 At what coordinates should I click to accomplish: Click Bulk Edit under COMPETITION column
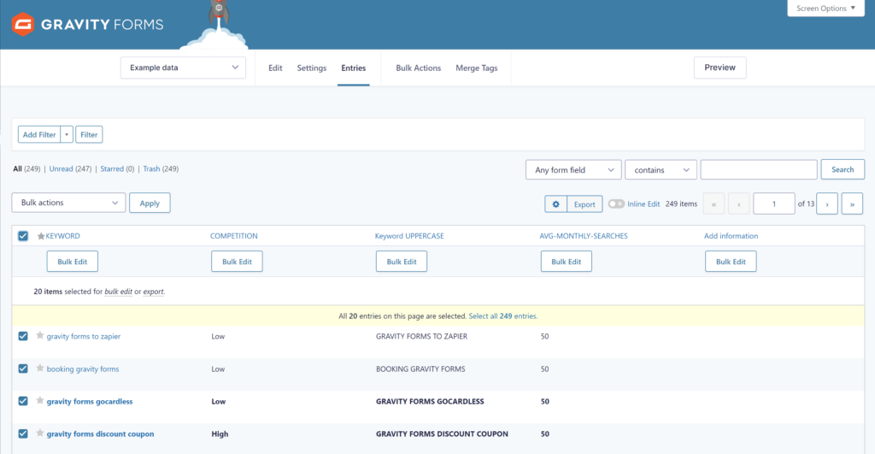[238, 262]
